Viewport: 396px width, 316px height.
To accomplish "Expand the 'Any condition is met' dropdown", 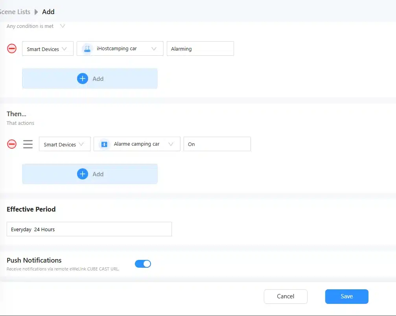I will pyautogui.click(x=62, y=26).
